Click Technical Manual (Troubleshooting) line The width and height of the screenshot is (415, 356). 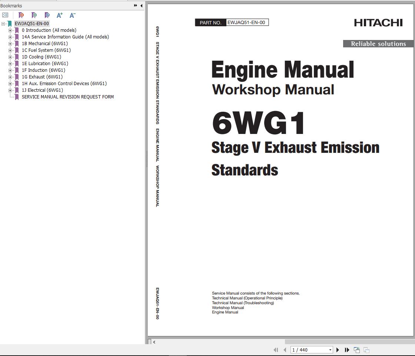pyautogui.click(x=243, y=303)
